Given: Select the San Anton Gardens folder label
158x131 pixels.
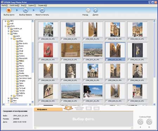Looking at the screenshot, I should click(x=25, y=78).
